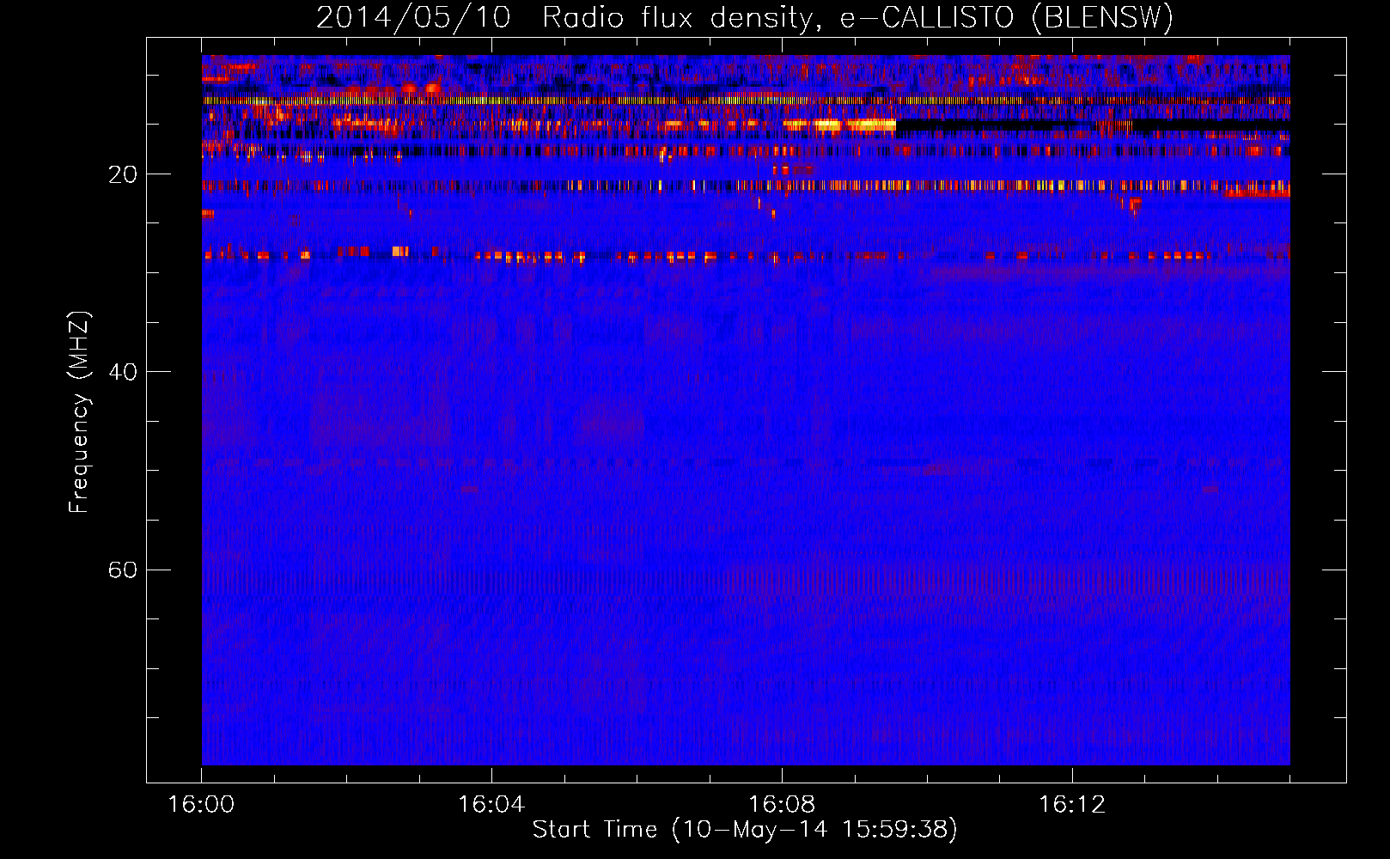Click the 20 MHz frequency tick label

pos(122,174)
